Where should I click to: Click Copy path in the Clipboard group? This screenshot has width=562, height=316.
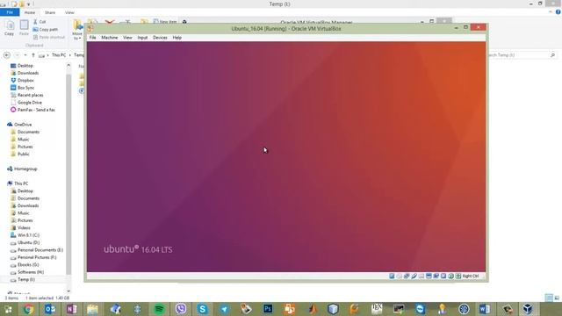[x=45, y=29]
